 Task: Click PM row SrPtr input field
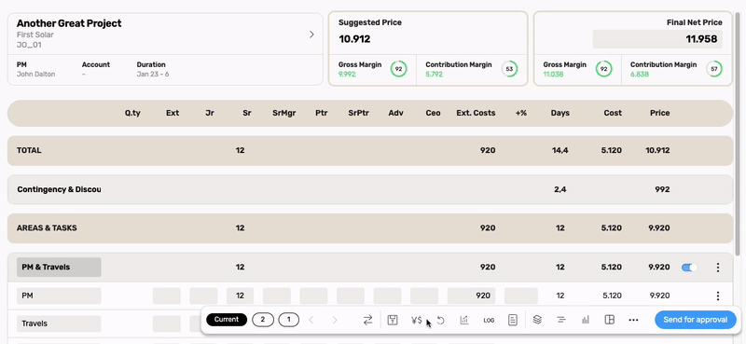tap(351, 296)
